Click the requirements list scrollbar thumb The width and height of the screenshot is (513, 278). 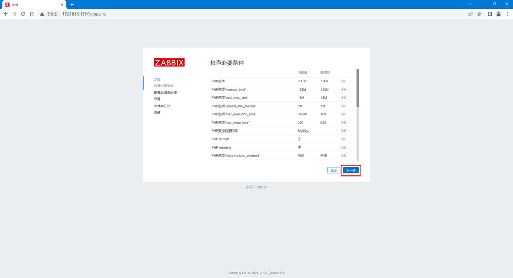pos(358,87)
